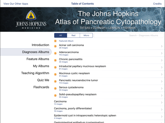
Task: Click star icon beside Serous cystadenoma
Action: [x=55, y=88]
